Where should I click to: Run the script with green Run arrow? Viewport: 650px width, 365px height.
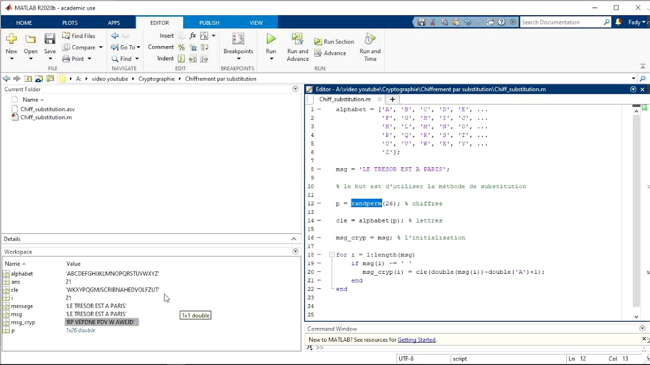click(x=271, y=39)
